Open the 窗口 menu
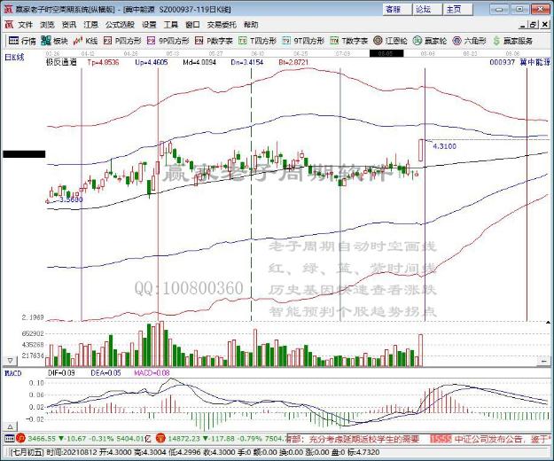Screen dimensions: 554x461 (192, 25)
